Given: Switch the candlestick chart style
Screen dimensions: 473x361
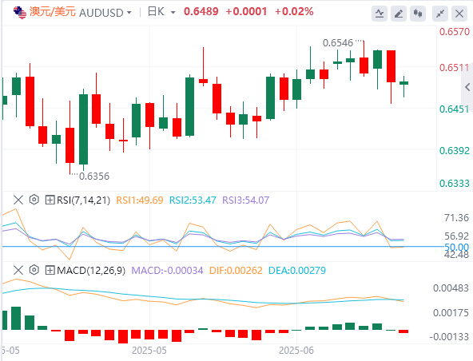Looking at the screenshot, I should (418, 14).
